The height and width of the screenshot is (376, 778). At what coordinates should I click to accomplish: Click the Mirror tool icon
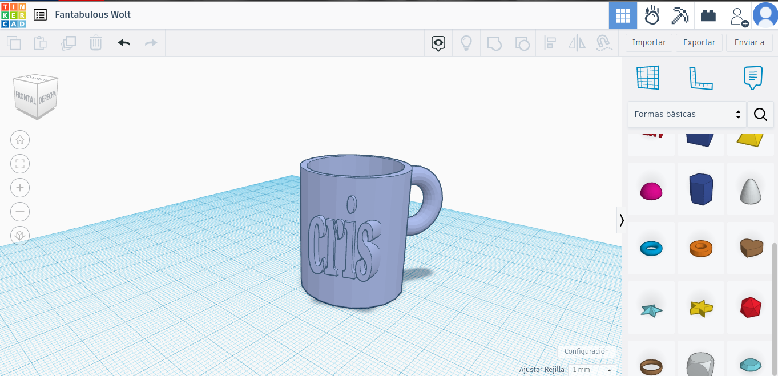coord(577,43)
